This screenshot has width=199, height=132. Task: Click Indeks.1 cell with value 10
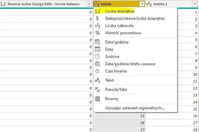pyautogui.click(x=188, y=74)
